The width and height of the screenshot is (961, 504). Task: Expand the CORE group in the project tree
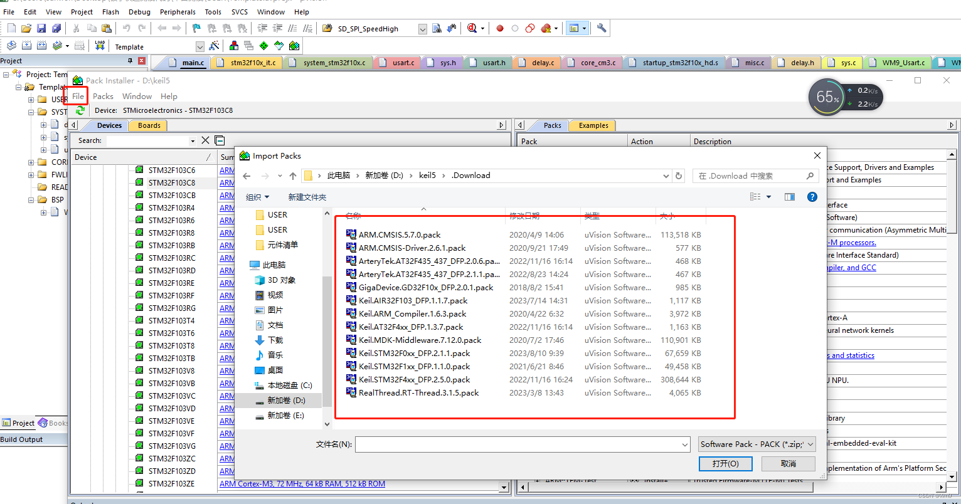[31, 162]
